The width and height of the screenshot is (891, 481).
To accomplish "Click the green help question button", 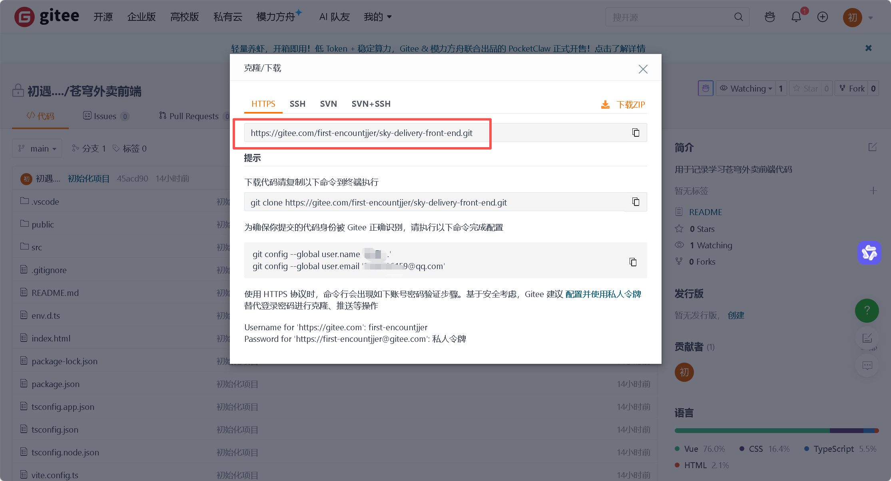I will [x=867, y=310].
